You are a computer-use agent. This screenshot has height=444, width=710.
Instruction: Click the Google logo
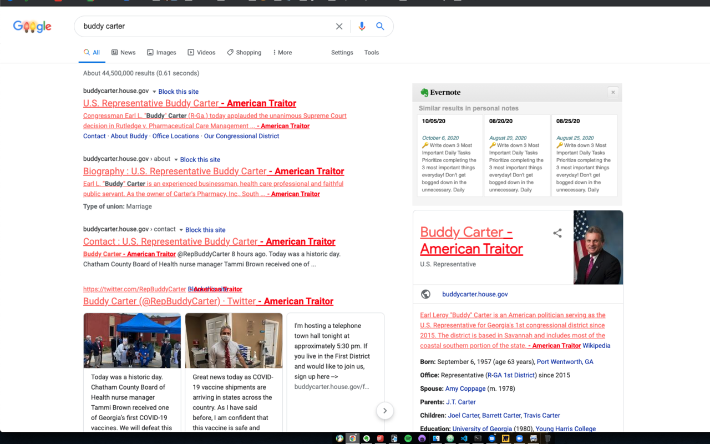32,26
